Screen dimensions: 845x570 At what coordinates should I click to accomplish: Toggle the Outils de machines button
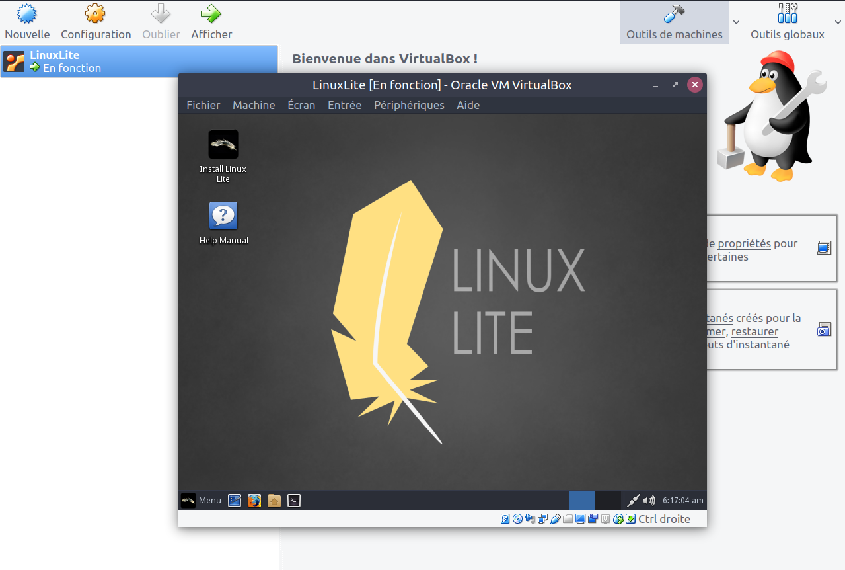click(674, 22)
